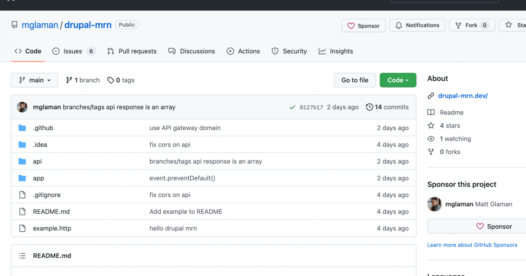This screenshot has width=526, height=276.
Task: Open the Actions tab
Action: click(x=243, y=51)
